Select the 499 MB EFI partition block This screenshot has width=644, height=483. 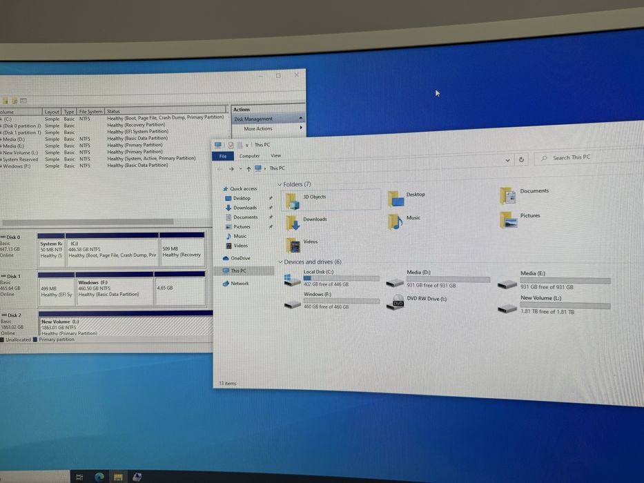(57, 289)
